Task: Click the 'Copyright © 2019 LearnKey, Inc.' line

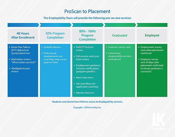Action: coord(87,108)
